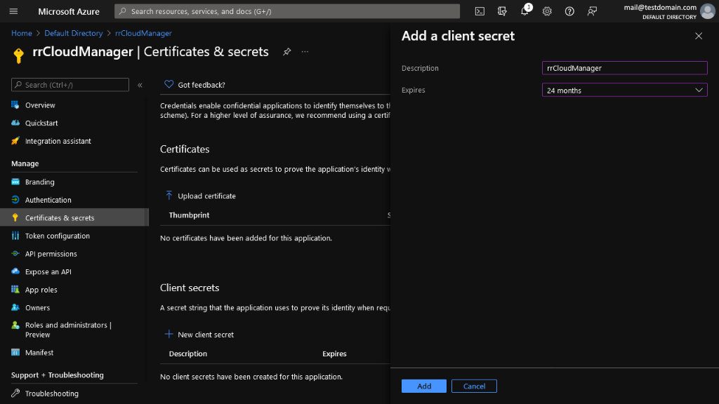Click the Home breadcrumb link
719x404 pixels.
(x=22, y=34)
